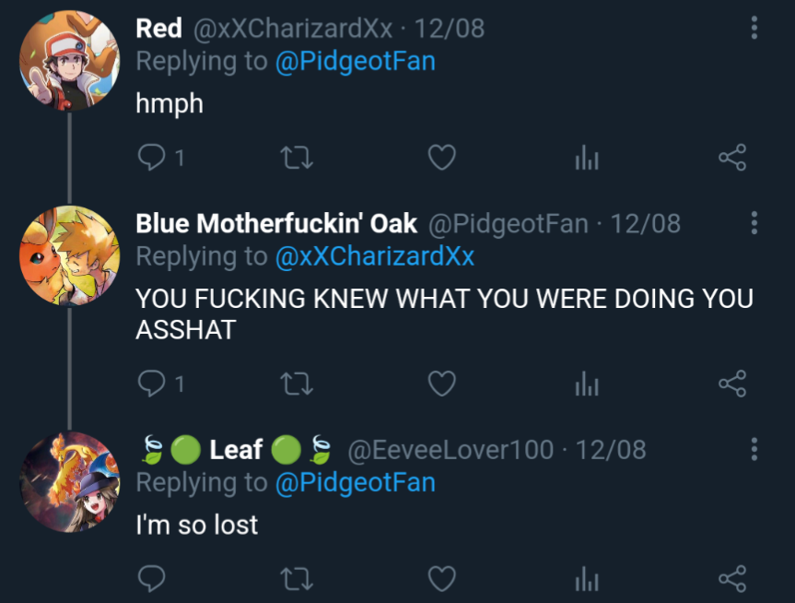Share Leaf's "I'm so lost" tweet

pyautogui.click(x=732, y=578)
